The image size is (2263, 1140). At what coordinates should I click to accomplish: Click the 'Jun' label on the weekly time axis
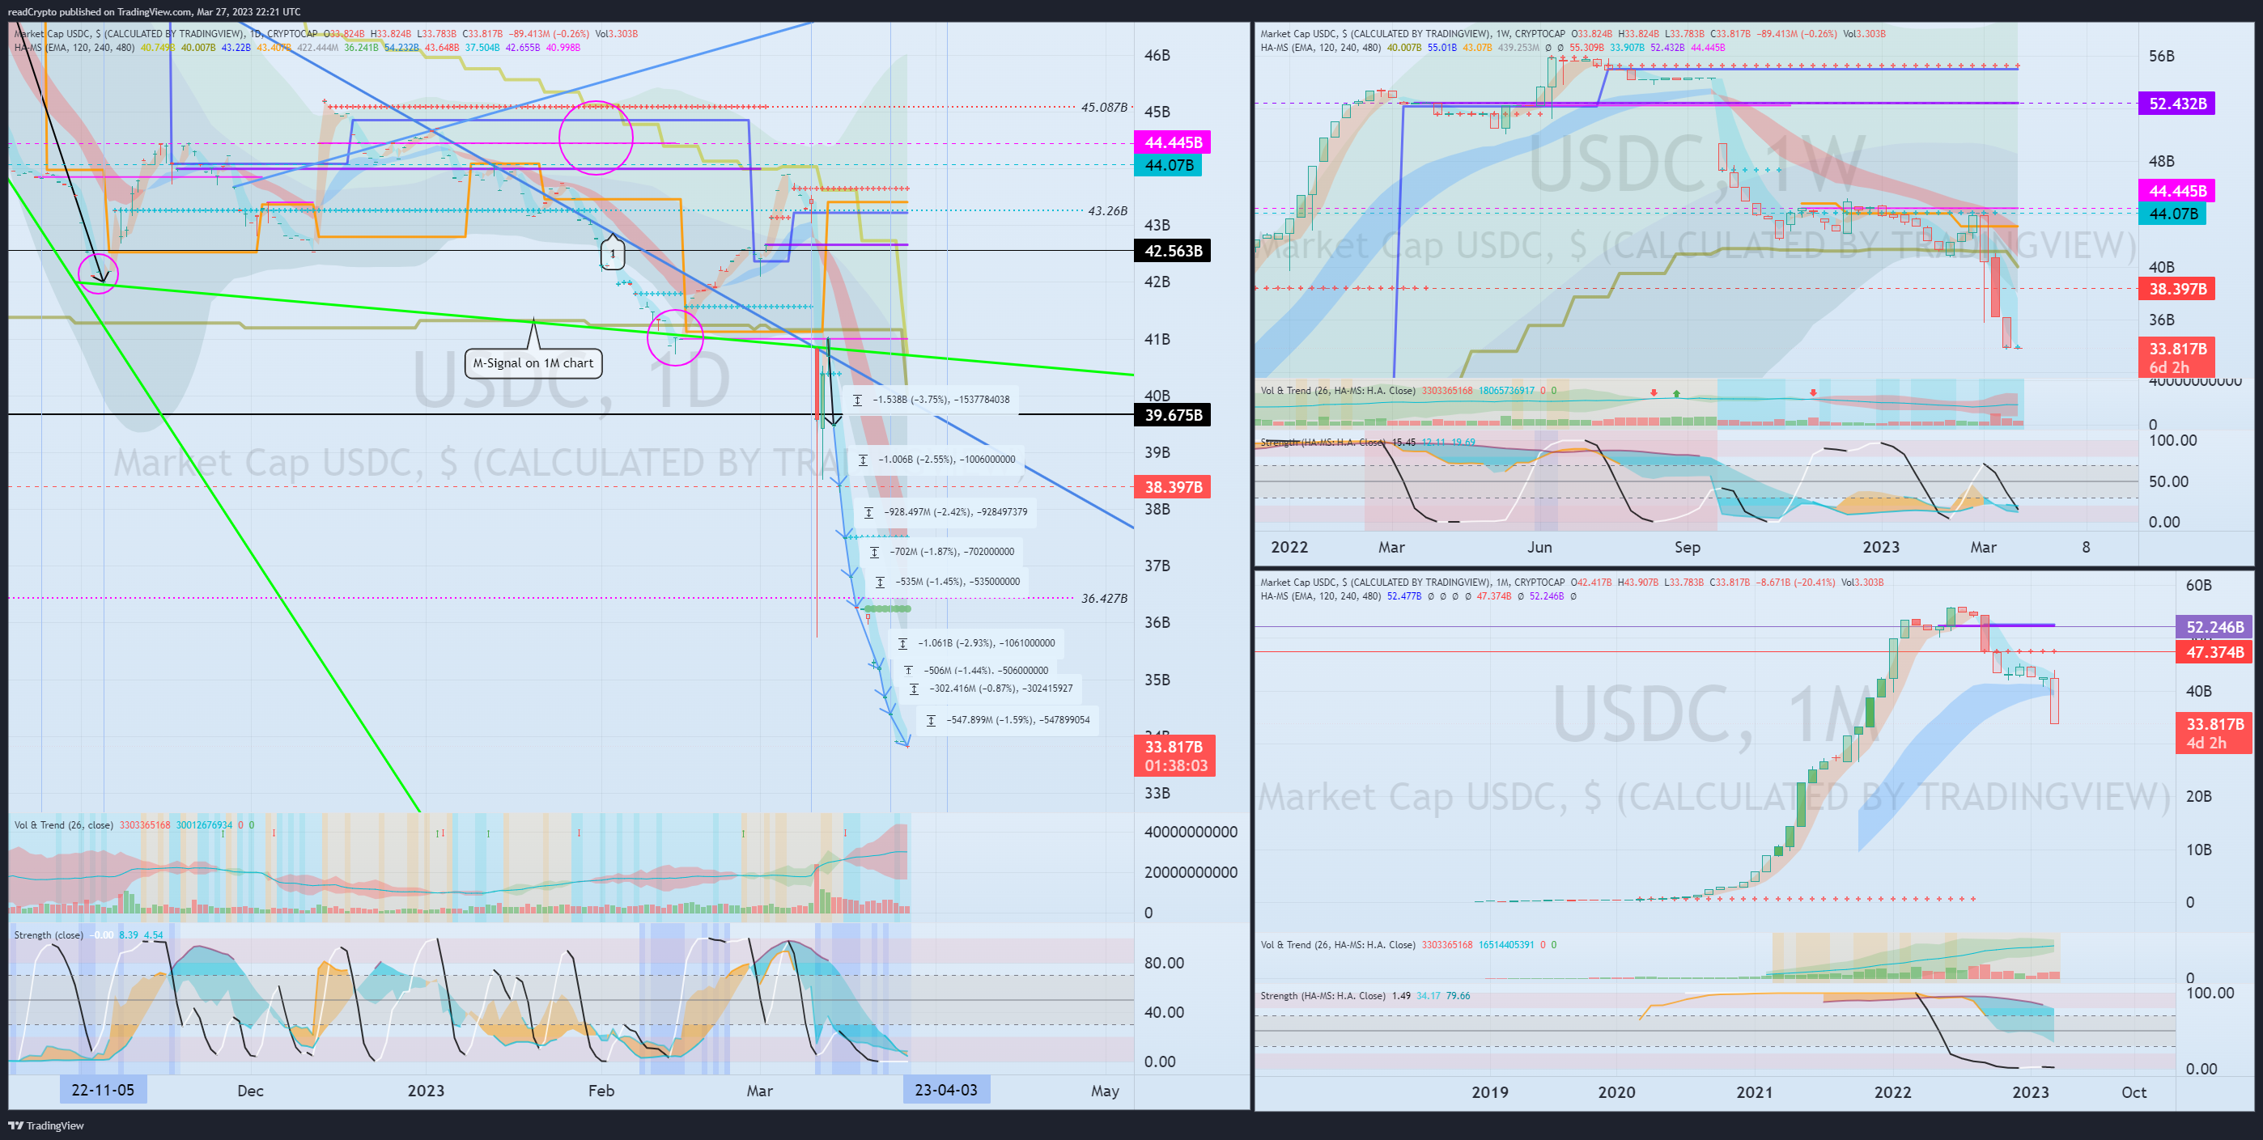point(1539,546)
